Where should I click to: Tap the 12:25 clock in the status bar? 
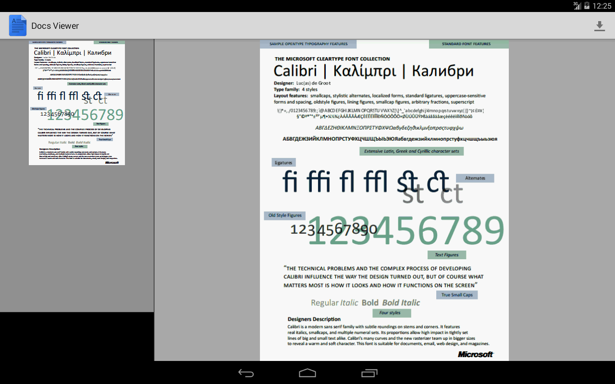602,6
